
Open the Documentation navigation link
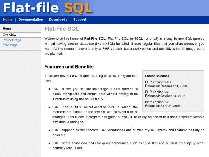click(31, 20)
